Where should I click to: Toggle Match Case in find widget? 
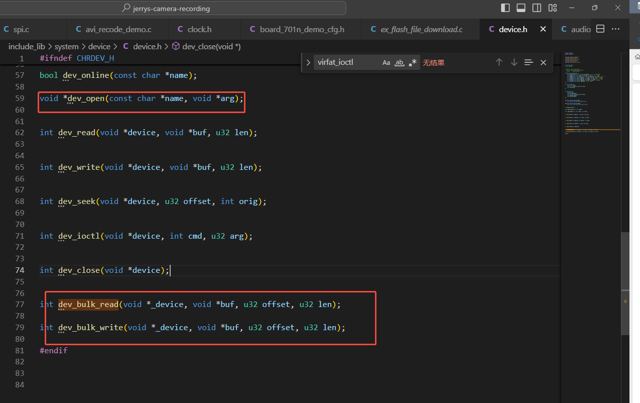tap(386, 62)
